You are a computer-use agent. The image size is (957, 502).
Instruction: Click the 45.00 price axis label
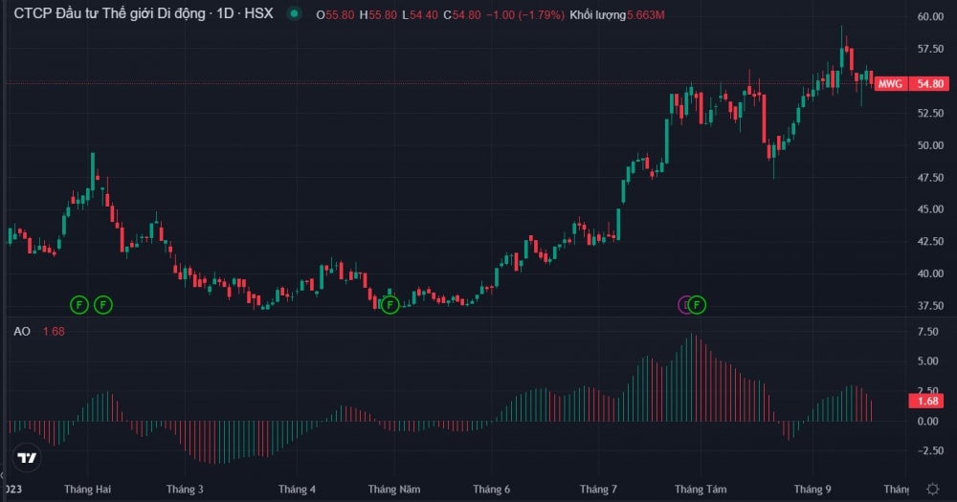click(x=930, y=209)
